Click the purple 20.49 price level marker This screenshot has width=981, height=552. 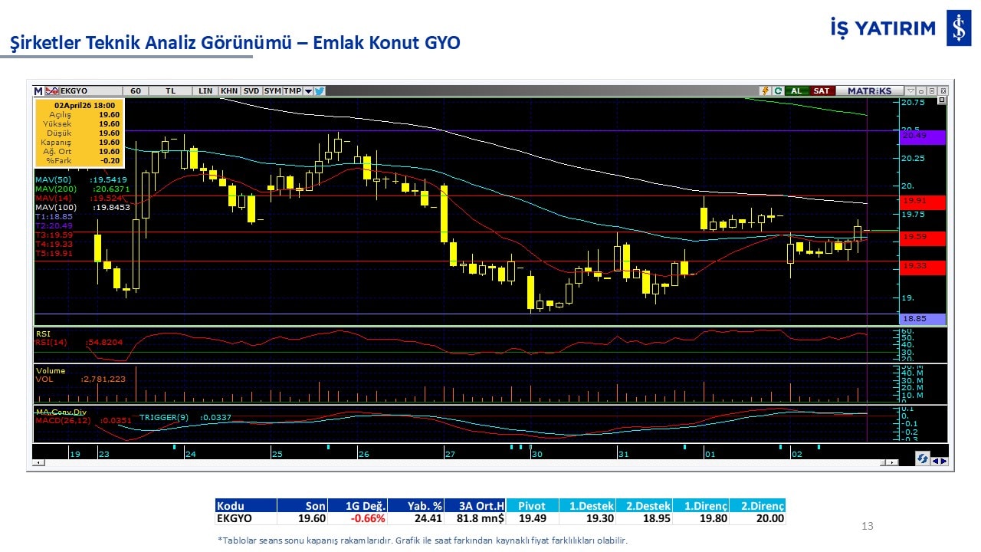pos(923,136)
